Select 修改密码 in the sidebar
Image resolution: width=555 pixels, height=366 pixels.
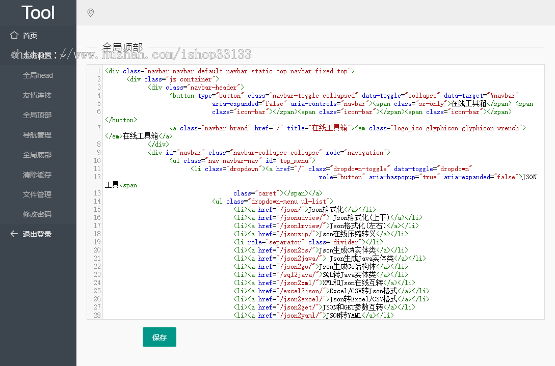[38, 214]
